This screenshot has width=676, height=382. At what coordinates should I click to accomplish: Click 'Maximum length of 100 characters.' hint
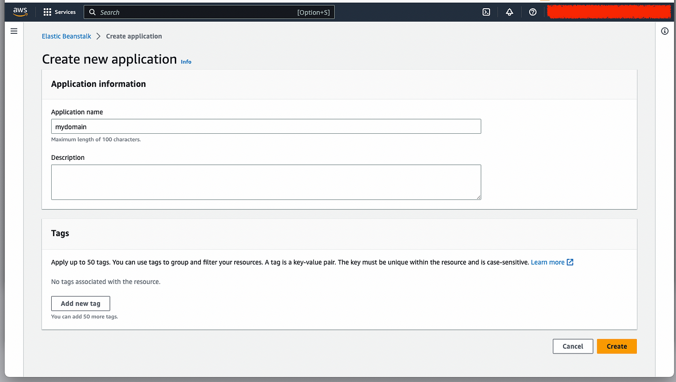click(96, 140)
